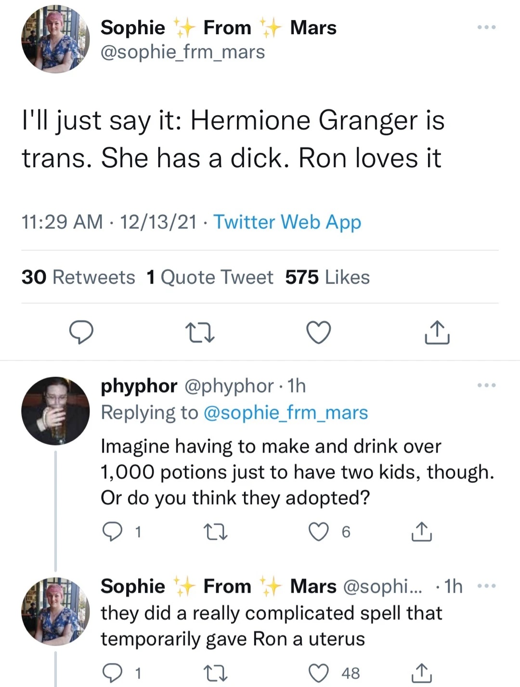Image resolution: width=520 pixels, height=687 pixels.
Task: Open more options on Sophie's uterus reply
Action: (x=486, y=586)
